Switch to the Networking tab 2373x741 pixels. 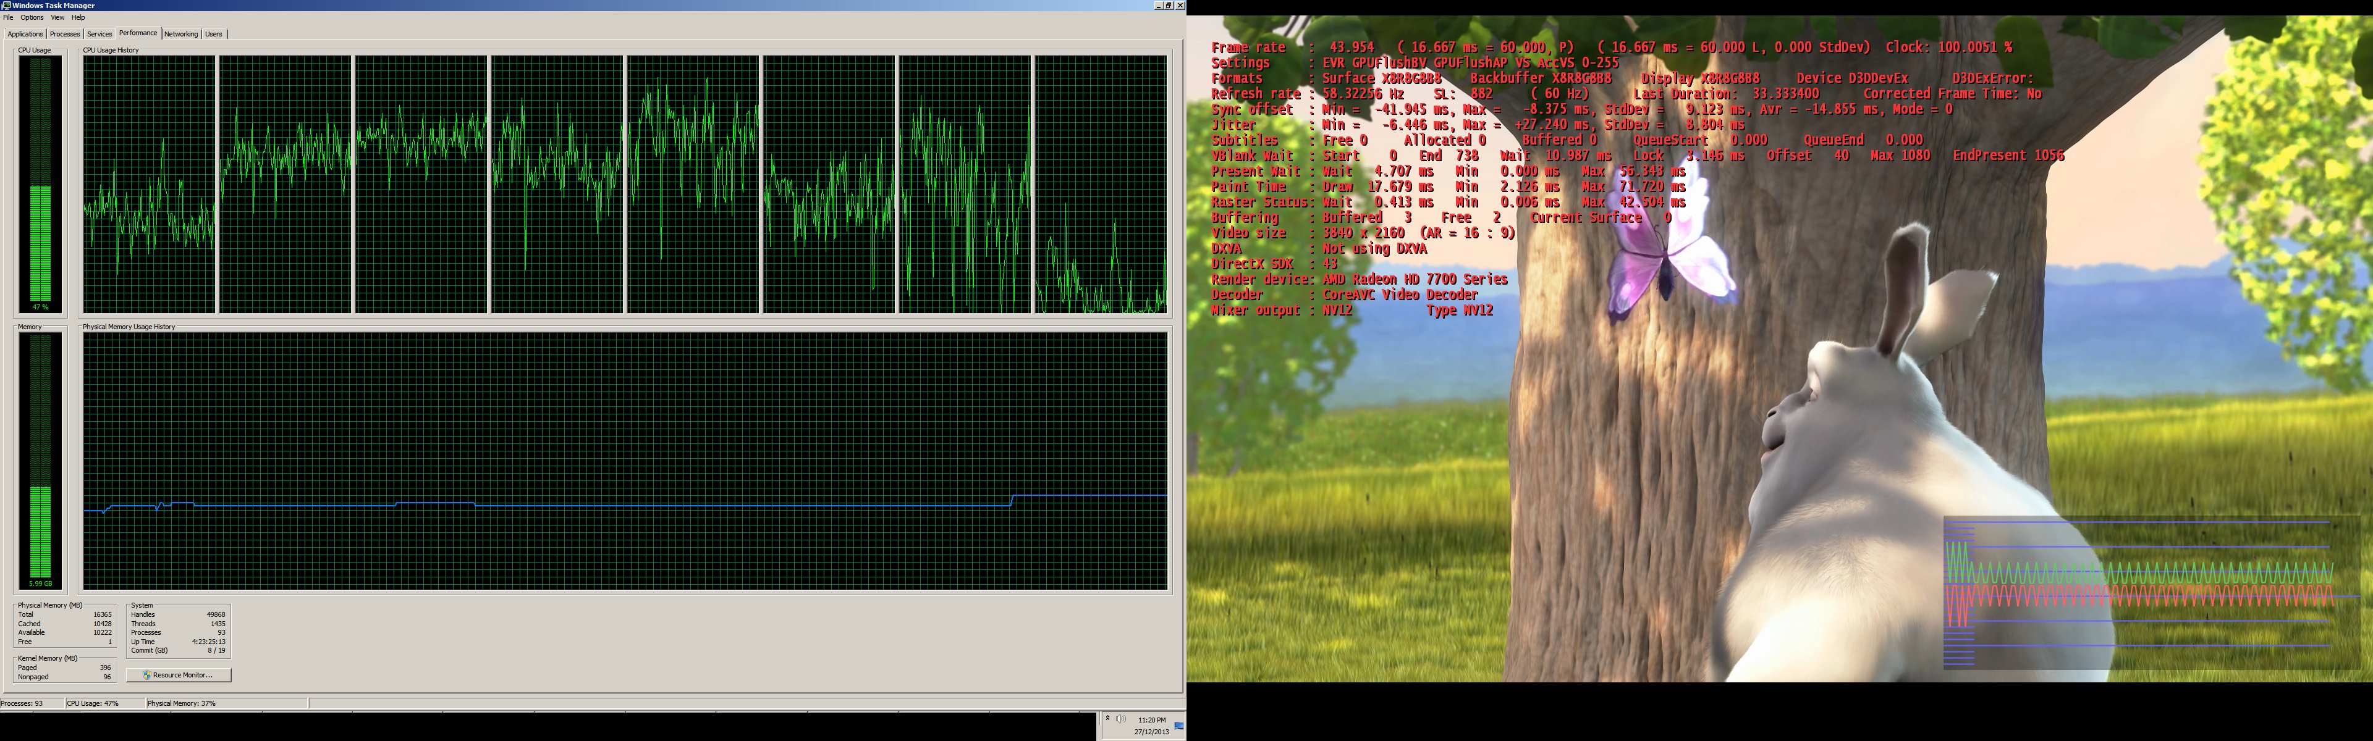[x=180, y=34]
